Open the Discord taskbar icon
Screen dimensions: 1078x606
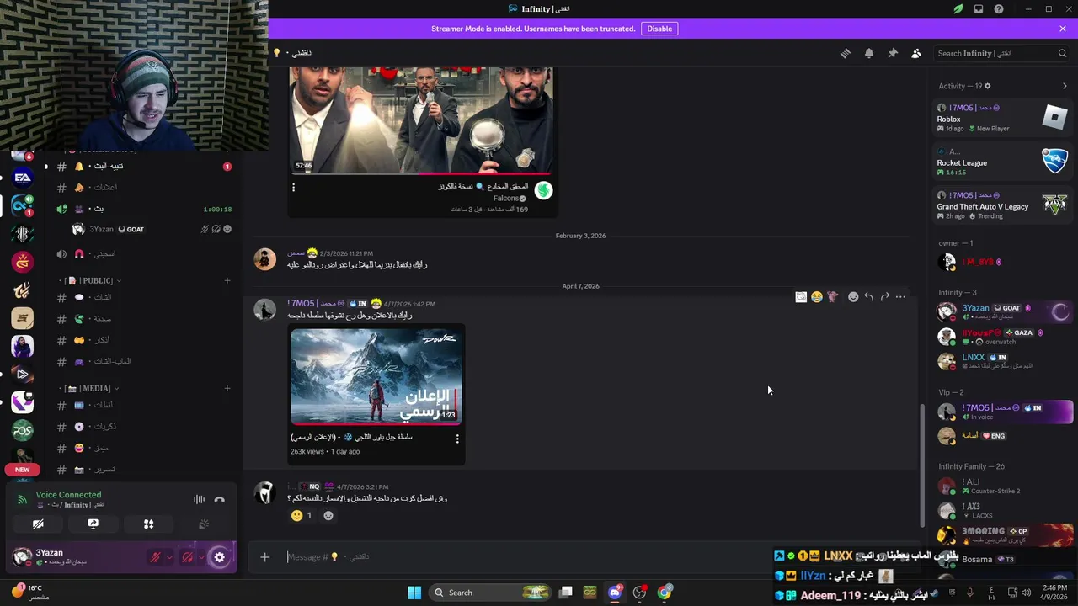pyautogui.click(x=615, y=593)
